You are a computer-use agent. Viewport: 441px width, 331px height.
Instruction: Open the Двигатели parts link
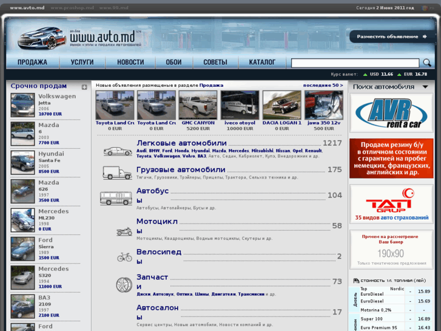click(x=223, y=294)
